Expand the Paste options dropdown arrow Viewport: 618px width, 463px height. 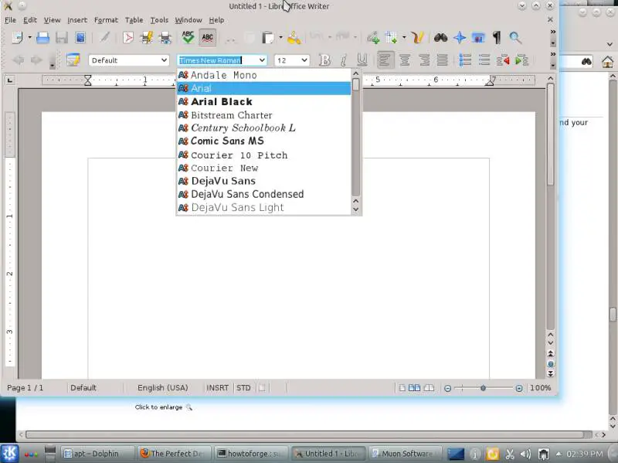[280, 38]
